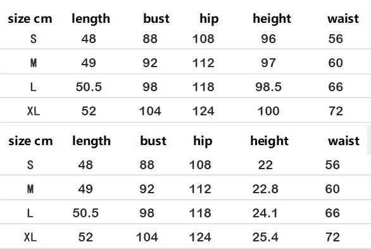Click the 'height' header in the top table
Screen dimensions: 371x249
pyautogui.click(x=272, y=19)
